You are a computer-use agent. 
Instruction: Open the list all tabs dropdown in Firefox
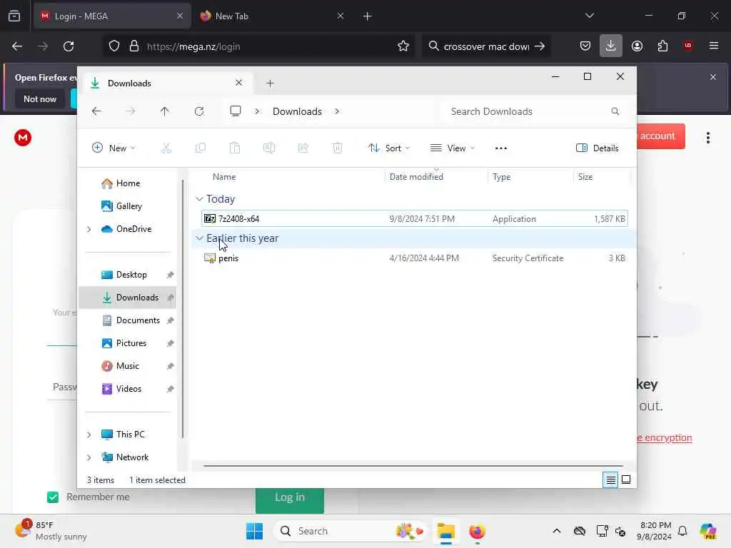(x=590, y=16)
